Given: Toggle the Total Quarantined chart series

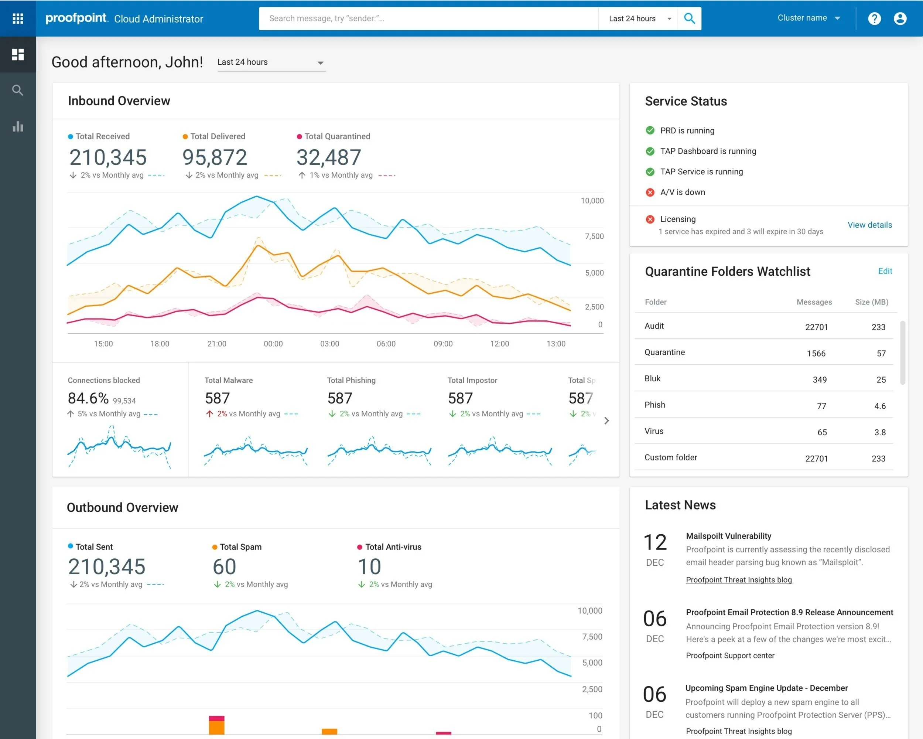Looking at the screenshot, I should tap(334, 136).
